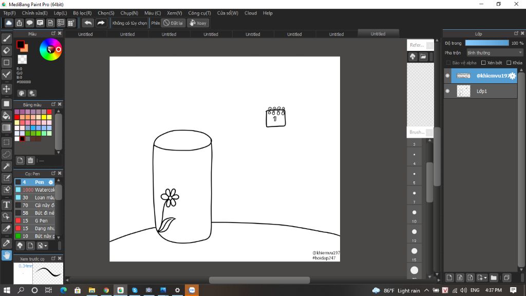Open File Explorer from taskbar
Image resolution: width=526 pixels, height=296 pixels.
point(92,290)
